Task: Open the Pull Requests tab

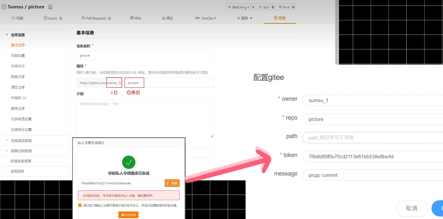Action: point(96,18)
